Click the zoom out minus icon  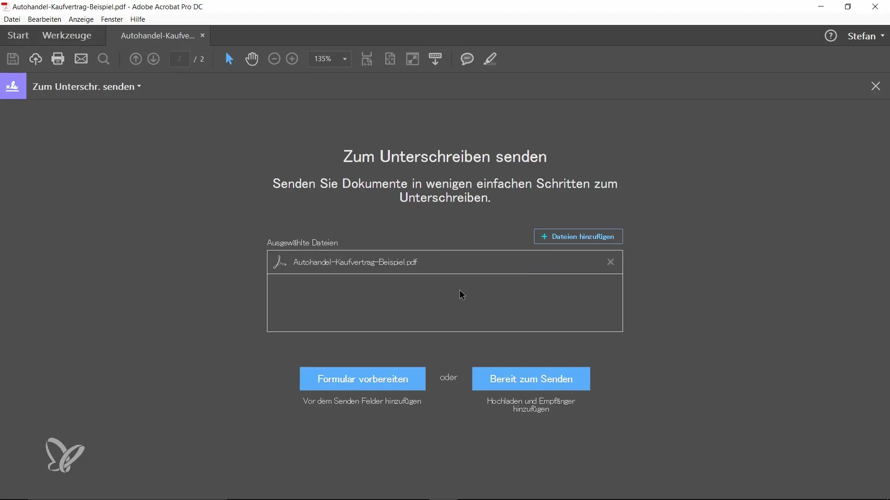click(274, 59)
